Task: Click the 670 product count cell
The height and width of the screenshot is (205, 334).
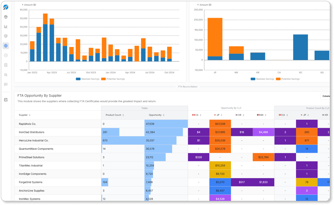Action: click(123, 141)
